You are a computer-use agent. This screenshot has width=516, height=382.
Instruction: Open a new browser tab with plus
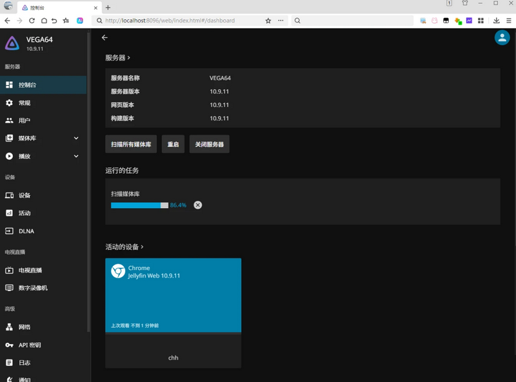point(108,7)
